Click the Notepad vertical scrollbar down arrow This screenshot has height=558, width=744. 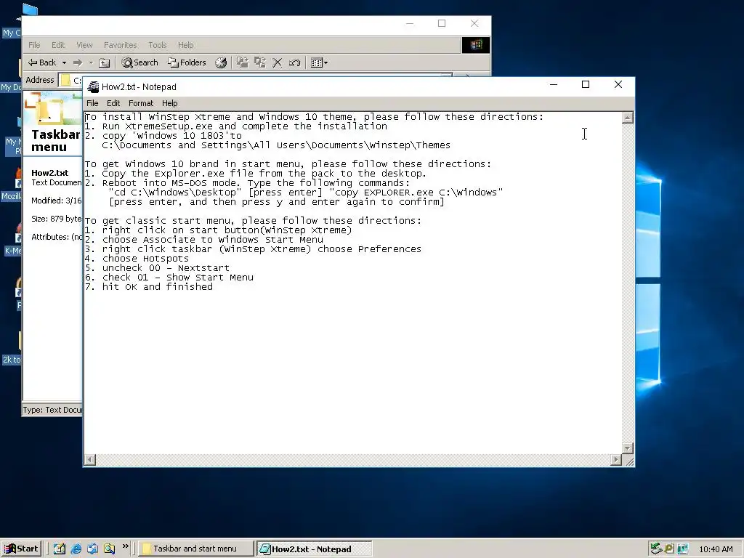[x=627, y=448]
